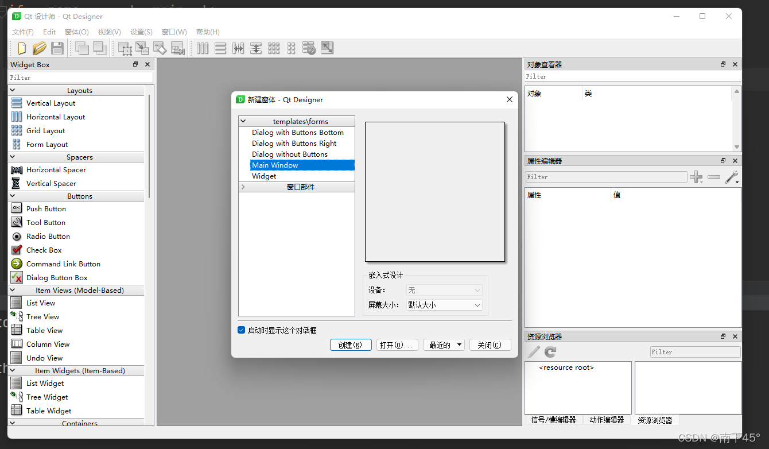
Task: Click the Send to Back toolbar icon
Action: 82,48
